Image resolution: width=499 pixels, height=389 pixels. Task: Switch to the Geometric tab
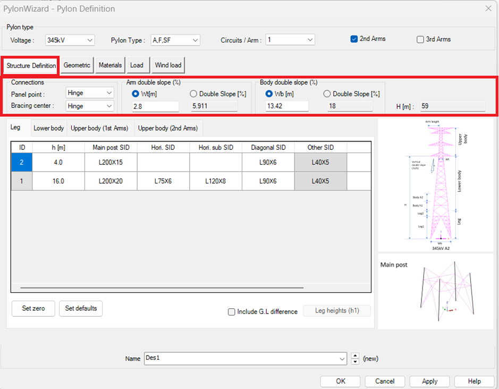77,65
